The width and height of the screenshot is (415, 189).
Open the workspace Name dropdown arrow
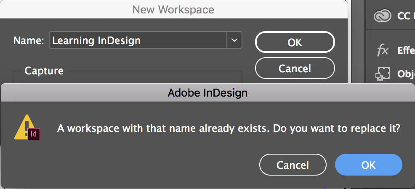(234, 40)
